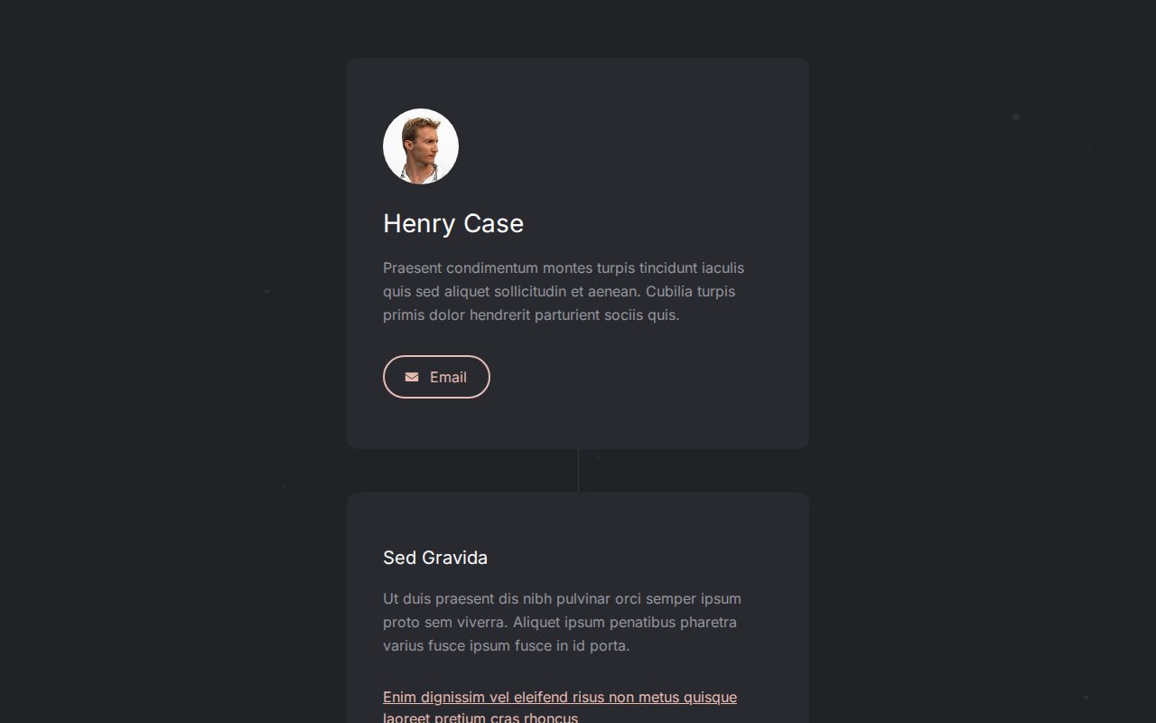1156x723 pixels.
Task: Click the word "quisque" in the underlined link
Action: (x=710, y=697)
